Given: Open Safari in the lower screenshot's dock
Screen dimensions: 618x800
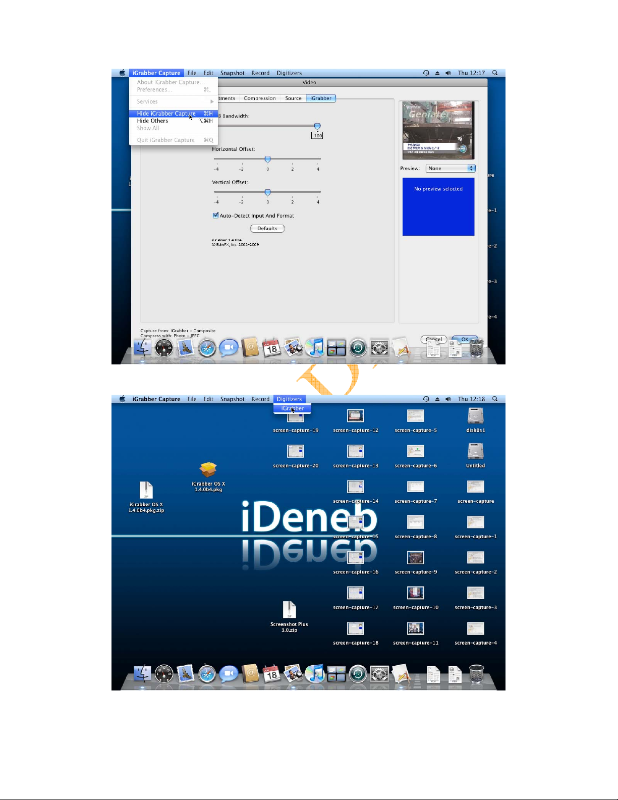Looking at the screenshot, I should click(x=207, y=674).
